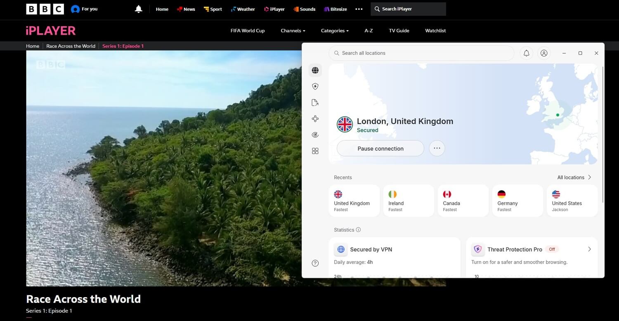This screenshot has width=619, height=321.
Task: Open the four-squares apps grid sidebar icon
Action: click(315, 151)
